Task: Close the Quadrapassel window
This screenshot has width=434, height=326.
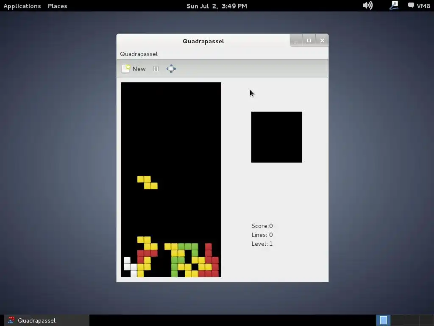Action: 322,40
